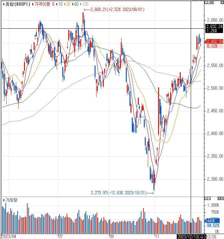224x239 pixels.
Task: Click the 거래량 volume indicator label
Action: point(11,200)
